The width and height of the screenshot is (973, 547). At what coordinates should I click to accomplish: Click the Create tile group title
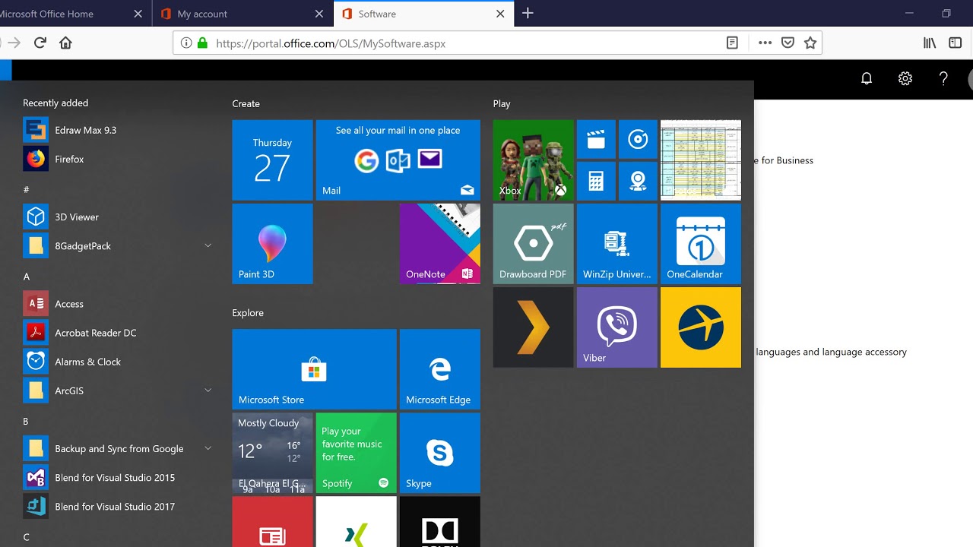click(x=246, y=103)
